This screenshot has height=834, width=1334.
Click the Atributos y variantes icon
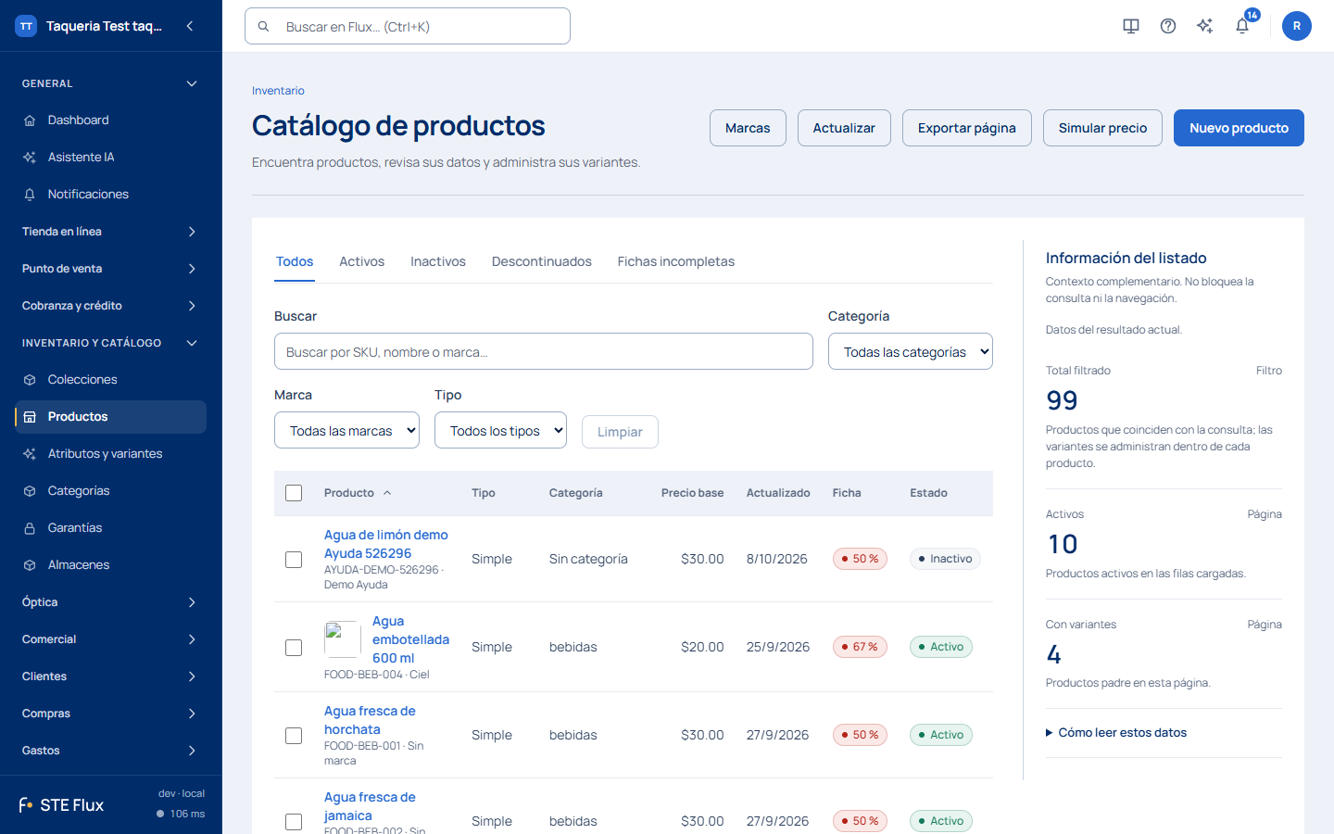click(30, 454)
